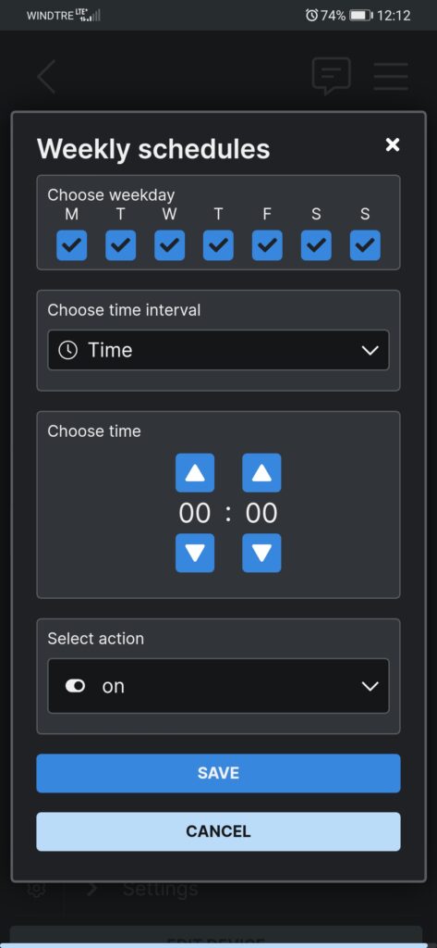Screen dimensions: 437x948
Task: Expand the Select action dropdown showing on
Action: pyautogui.click(x=218, y=686)
